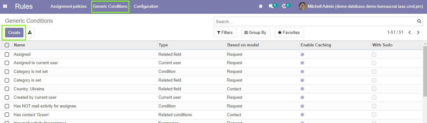Tick the checkbox for Assigned row

coord(7,54)
